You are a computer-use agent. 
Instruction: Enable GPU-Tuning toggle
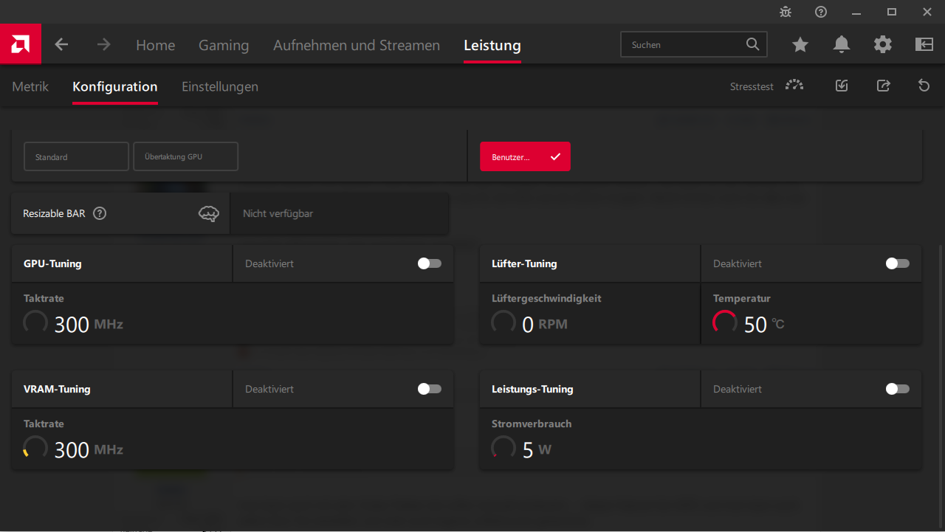click(x=430, y=263)
